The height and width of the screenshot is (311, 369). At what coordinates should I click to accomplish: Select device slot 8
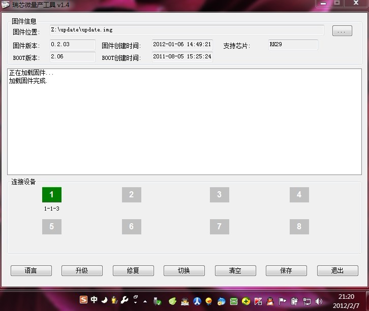(299, 227)
